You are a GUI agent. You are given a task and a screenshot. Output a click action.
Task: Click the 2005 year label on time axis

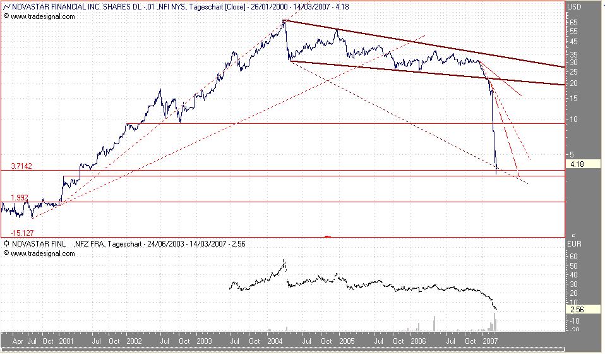tap(347, 341)
